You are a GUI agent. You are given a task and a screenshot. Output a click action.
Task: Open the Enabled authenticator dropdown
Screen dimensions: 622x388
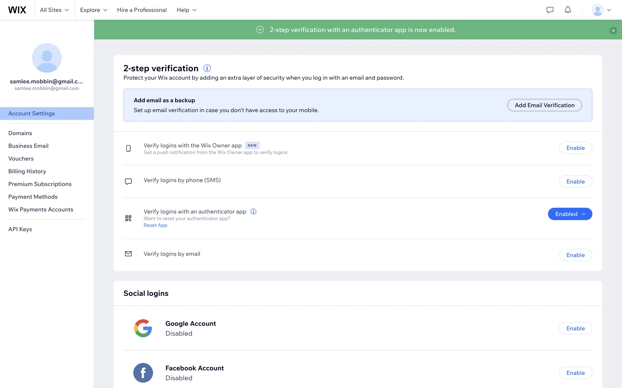[570, 214]
